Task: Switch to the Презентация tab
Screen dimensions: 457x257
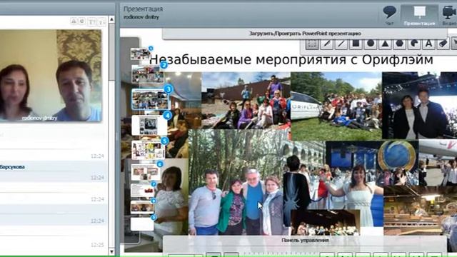Action: 419,15
